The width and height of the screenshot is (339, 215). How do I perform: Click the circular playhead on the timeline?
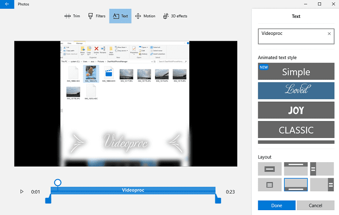point(58,183)
